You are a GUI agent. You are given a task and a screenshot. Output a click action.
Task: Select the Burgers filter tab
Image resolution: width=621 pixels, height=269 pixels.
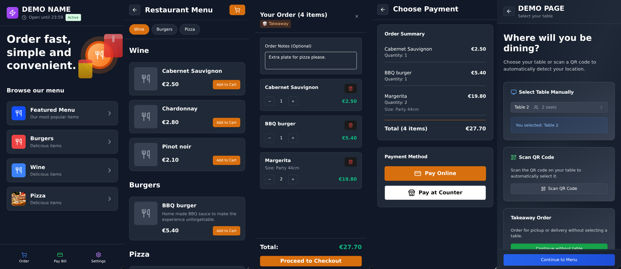[164, 29]
